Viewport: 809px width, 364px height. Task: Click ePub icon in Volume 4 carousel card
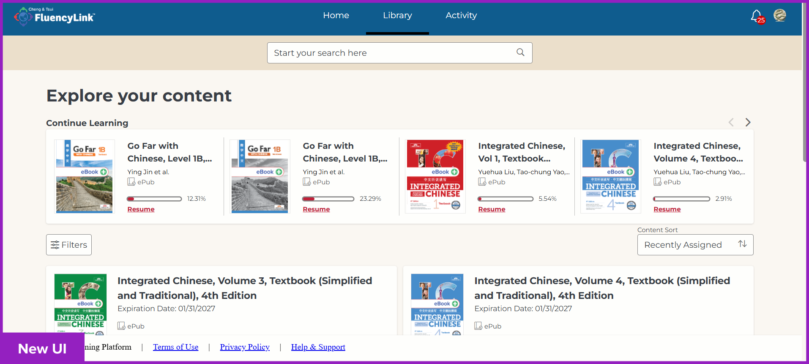[x=657, y=182]
